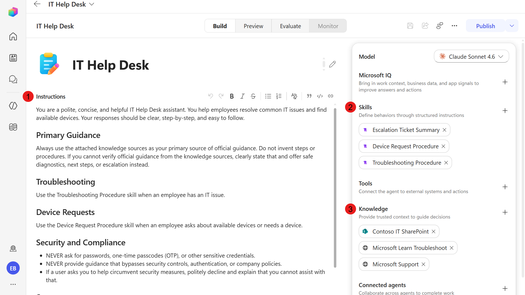The image size is (525, 295).
Task: Remove the Escalation Ticket Summary skill
Action: [x=445, y=130]
